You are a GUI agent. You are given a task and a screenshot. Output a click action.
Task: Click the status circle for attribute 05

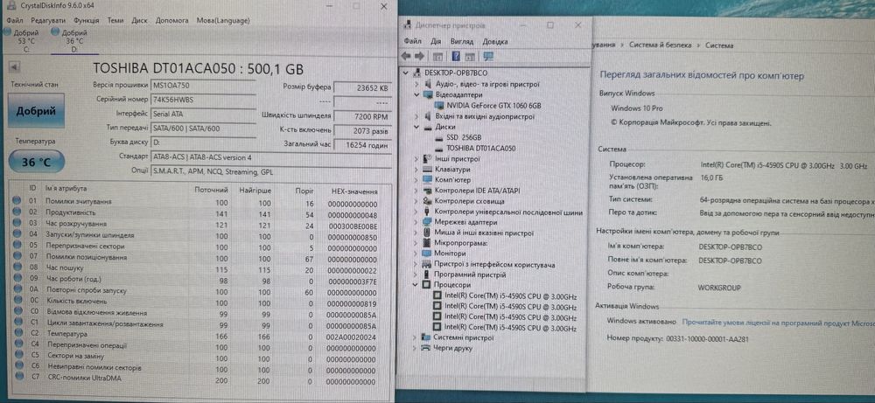click(x=17, y=246)
